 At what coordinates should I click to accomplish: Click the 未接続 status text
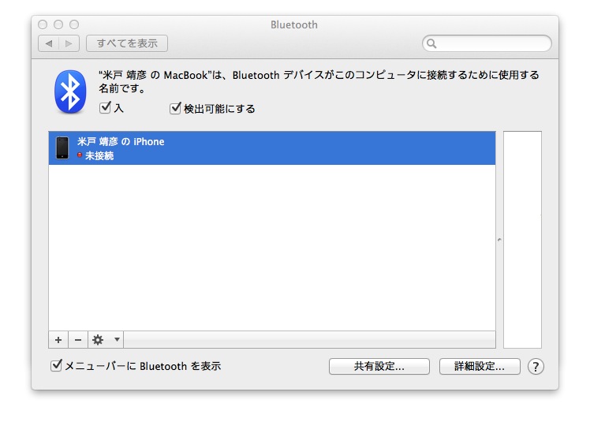pos(99,155)
